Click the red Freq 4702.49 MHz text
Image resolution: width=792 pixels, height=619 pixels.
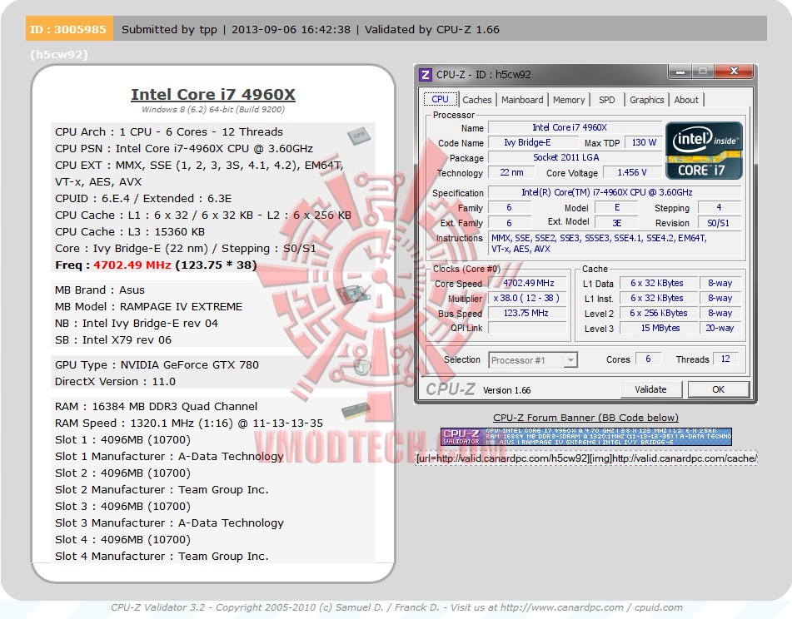[132, 265]
